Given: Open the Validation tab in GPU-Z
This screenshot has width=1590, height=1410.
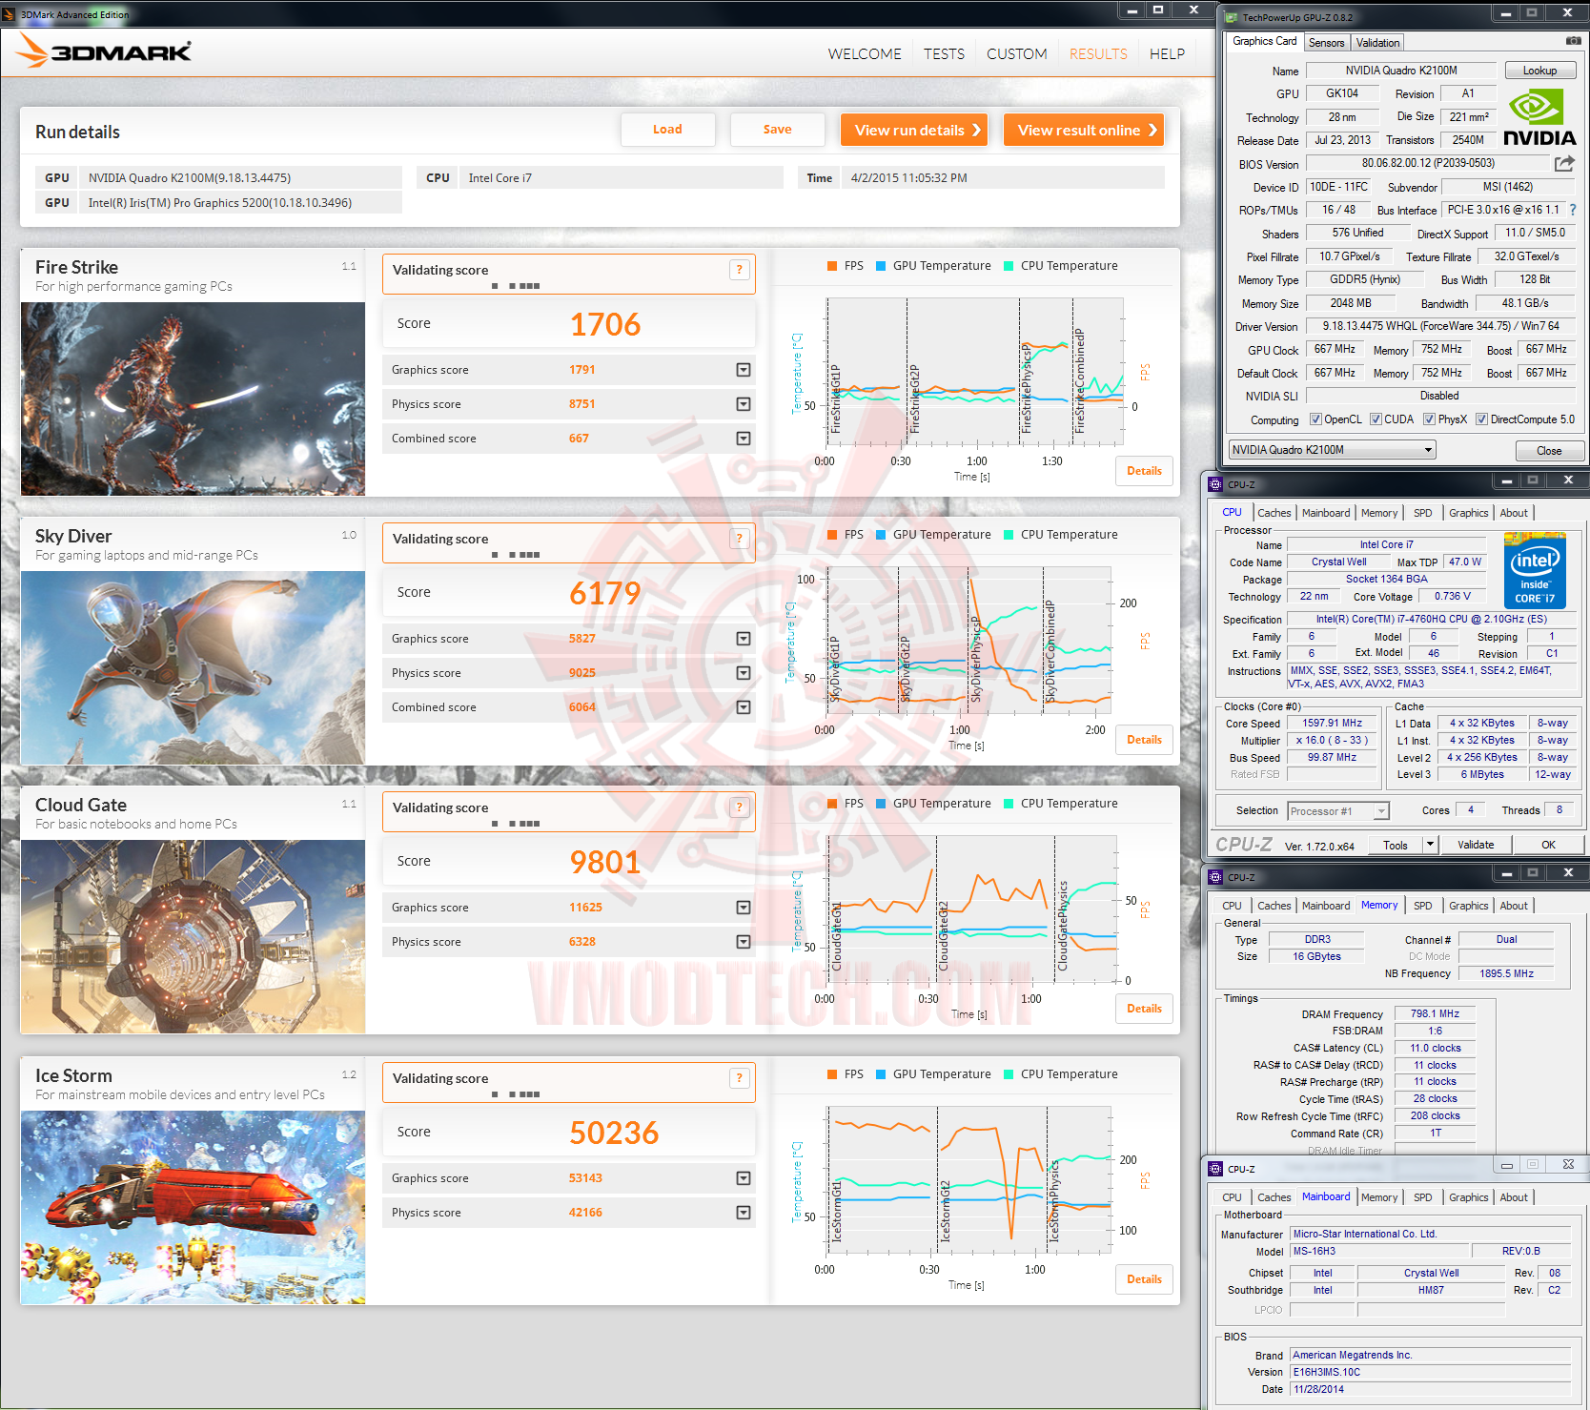Looking at the screenshot, I should 1377,43.
